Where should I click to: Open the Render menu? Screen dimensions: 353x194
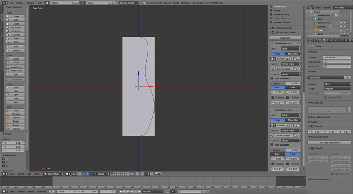(x=20, y=3)
